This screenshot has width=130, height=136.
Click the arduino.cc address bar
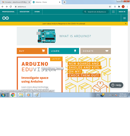pos(63,7)
